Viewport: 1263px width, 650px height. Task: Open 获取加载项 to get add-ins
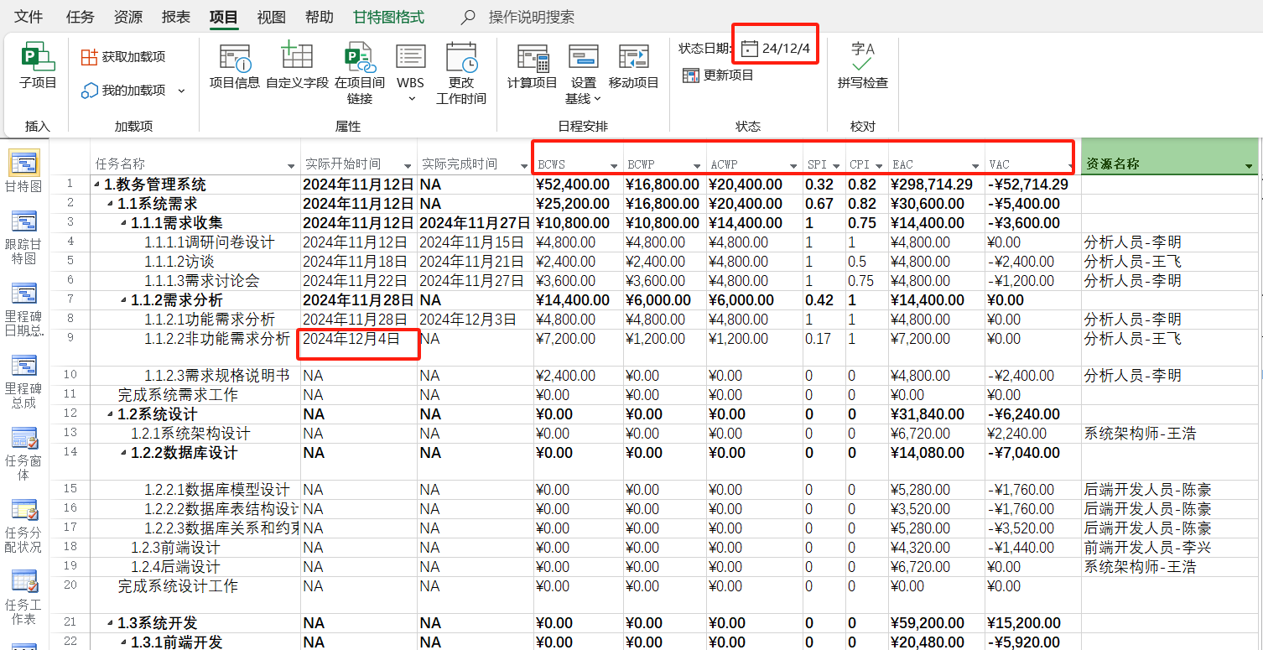pos(123,57)
